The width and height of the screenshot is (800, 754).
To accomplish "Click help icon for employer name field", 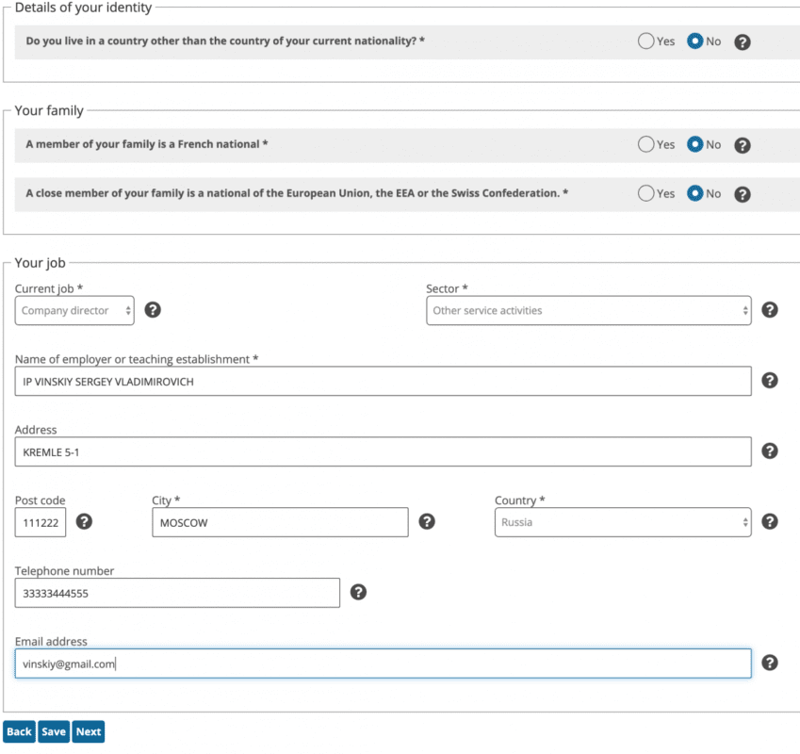I will (x=769, y=381).
